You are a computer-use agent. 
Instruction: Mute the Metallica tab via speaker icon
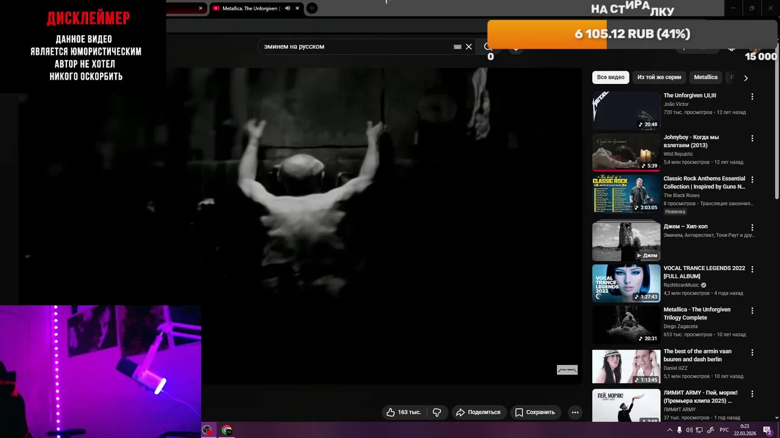click(288, 8)
